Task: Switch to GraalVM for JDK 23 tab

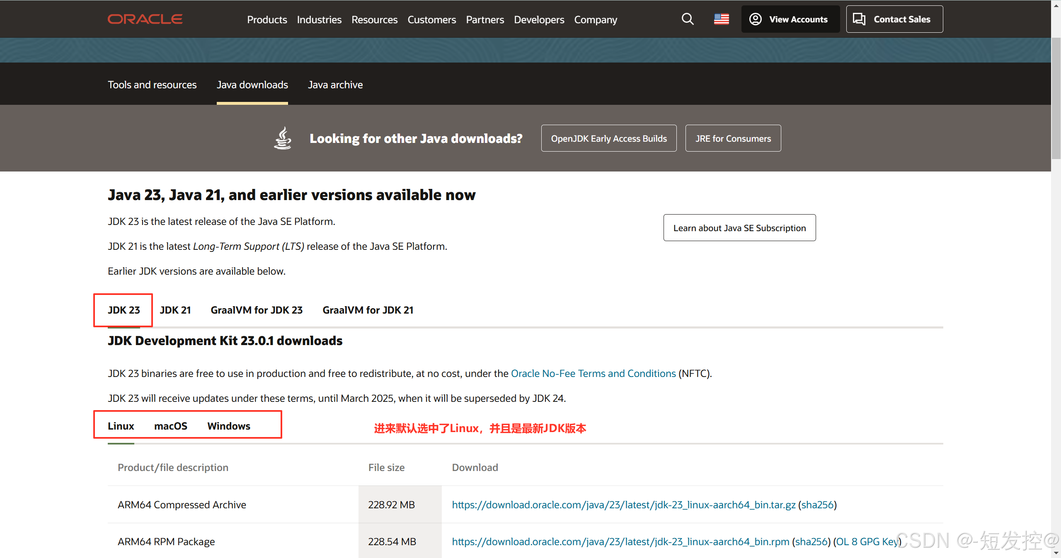Action: coord(257,310)
